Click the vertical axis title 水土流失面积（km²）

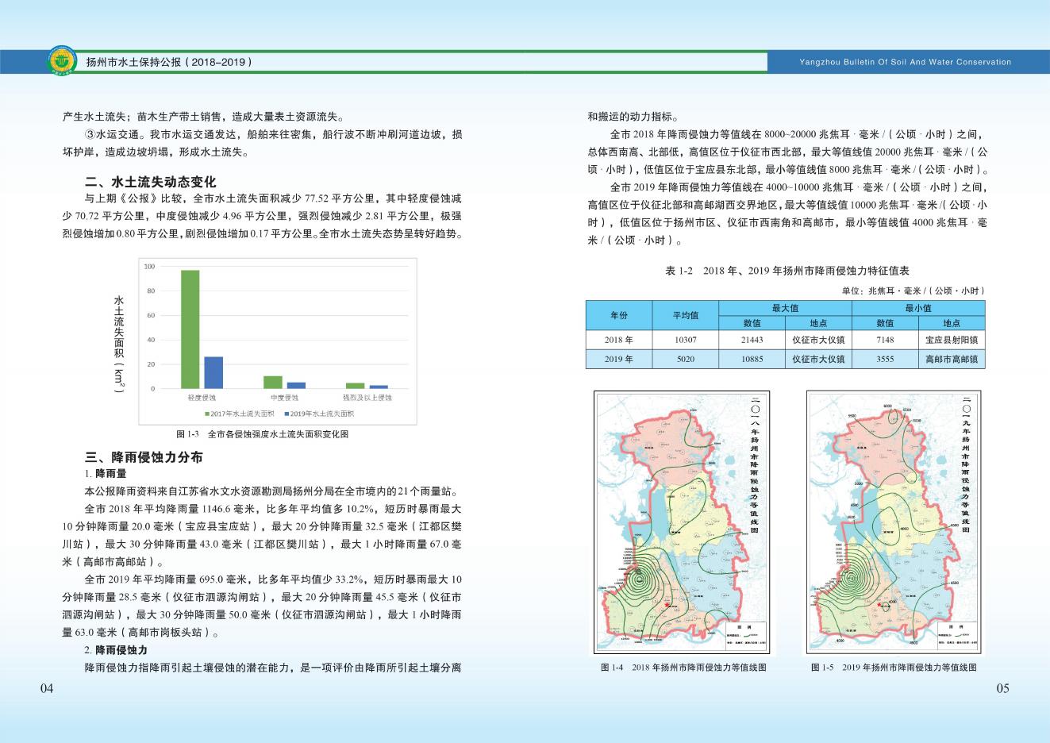pos(119,346)
